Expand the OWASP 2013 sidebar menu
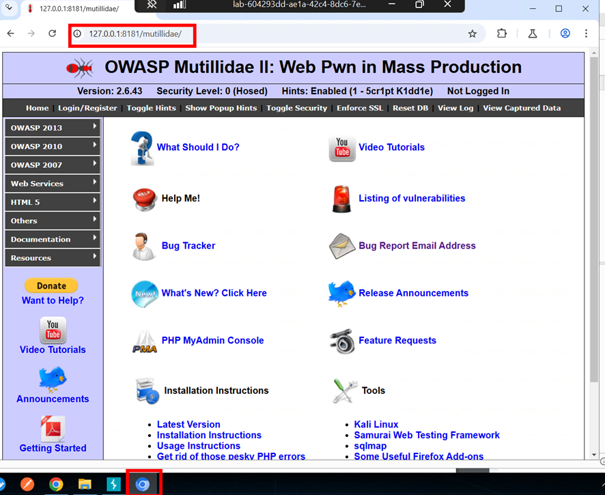Image resolution: width=605 pixels, height=495 pixels. click(53, 128)
